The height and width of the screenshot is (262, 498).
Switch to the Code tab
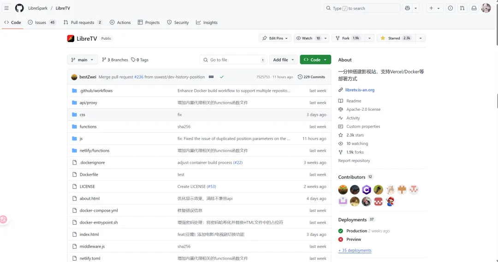13,22
